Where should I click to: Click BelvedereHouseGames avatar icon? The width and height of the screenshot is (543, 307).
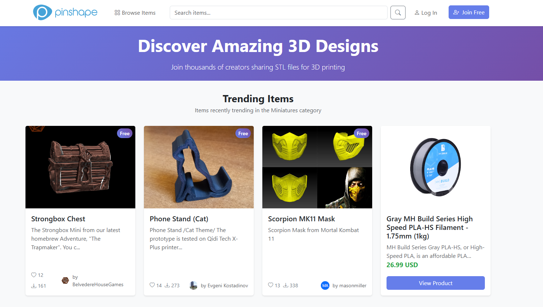(65, 280)
